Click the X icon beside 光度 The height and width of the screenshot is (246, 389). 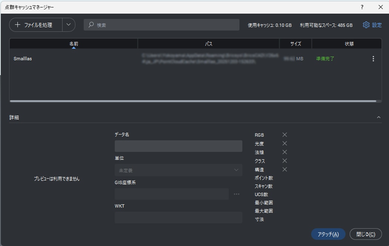tap(285, 143)
